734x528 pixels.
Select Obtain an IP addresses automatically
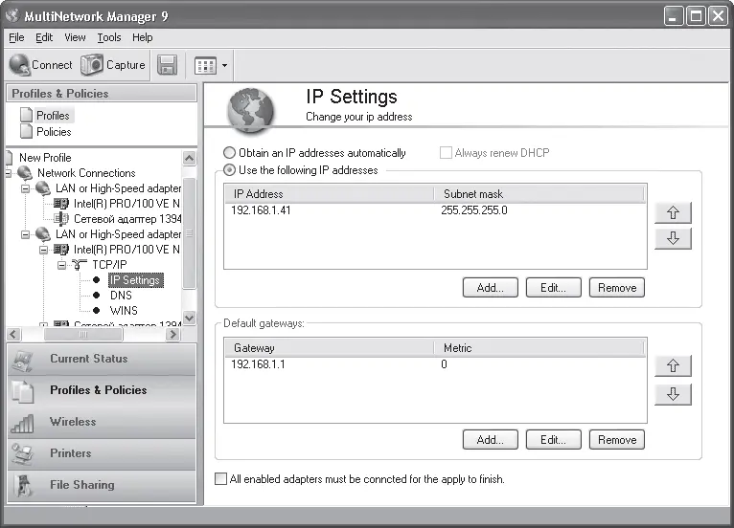coord(229,153)
